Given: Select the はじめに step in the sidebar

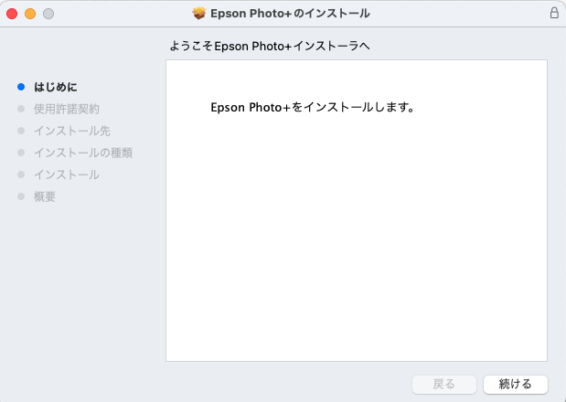Looking at the screenshot, I should 55,87.
